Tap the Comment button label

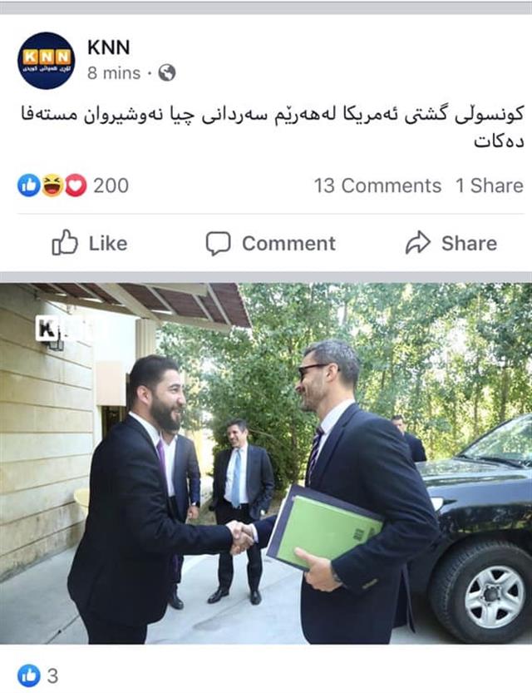(288, 244)
